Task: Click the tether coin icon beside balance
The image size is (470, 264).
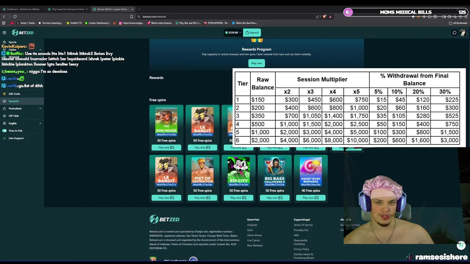Action: click(x=227, y=33)
